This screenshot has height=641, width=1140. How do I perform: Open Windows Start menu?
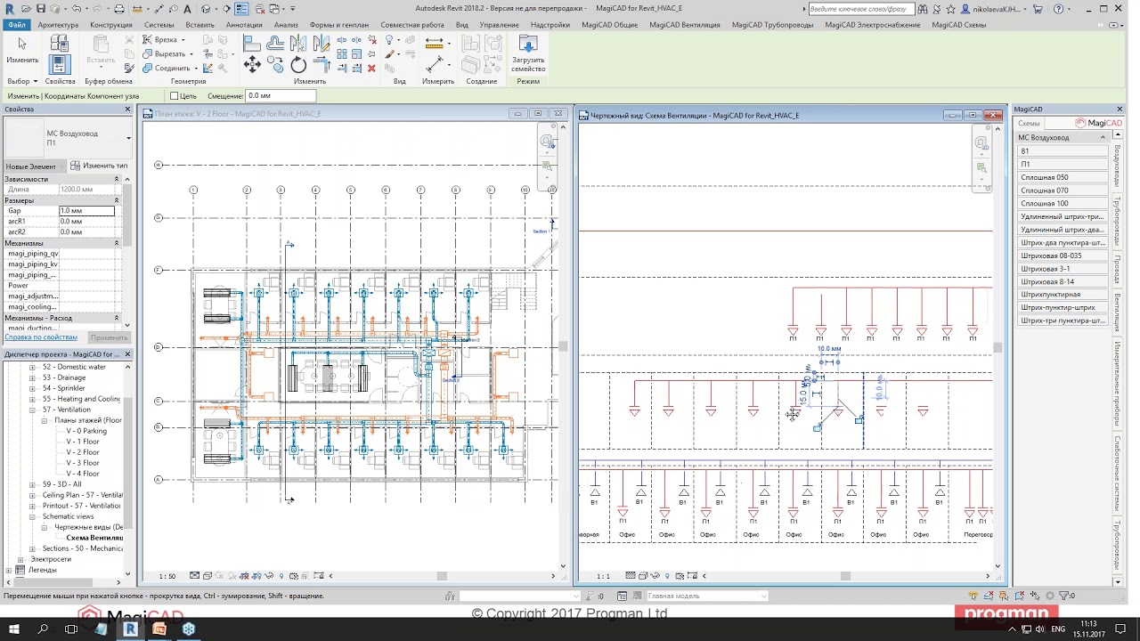15,629
